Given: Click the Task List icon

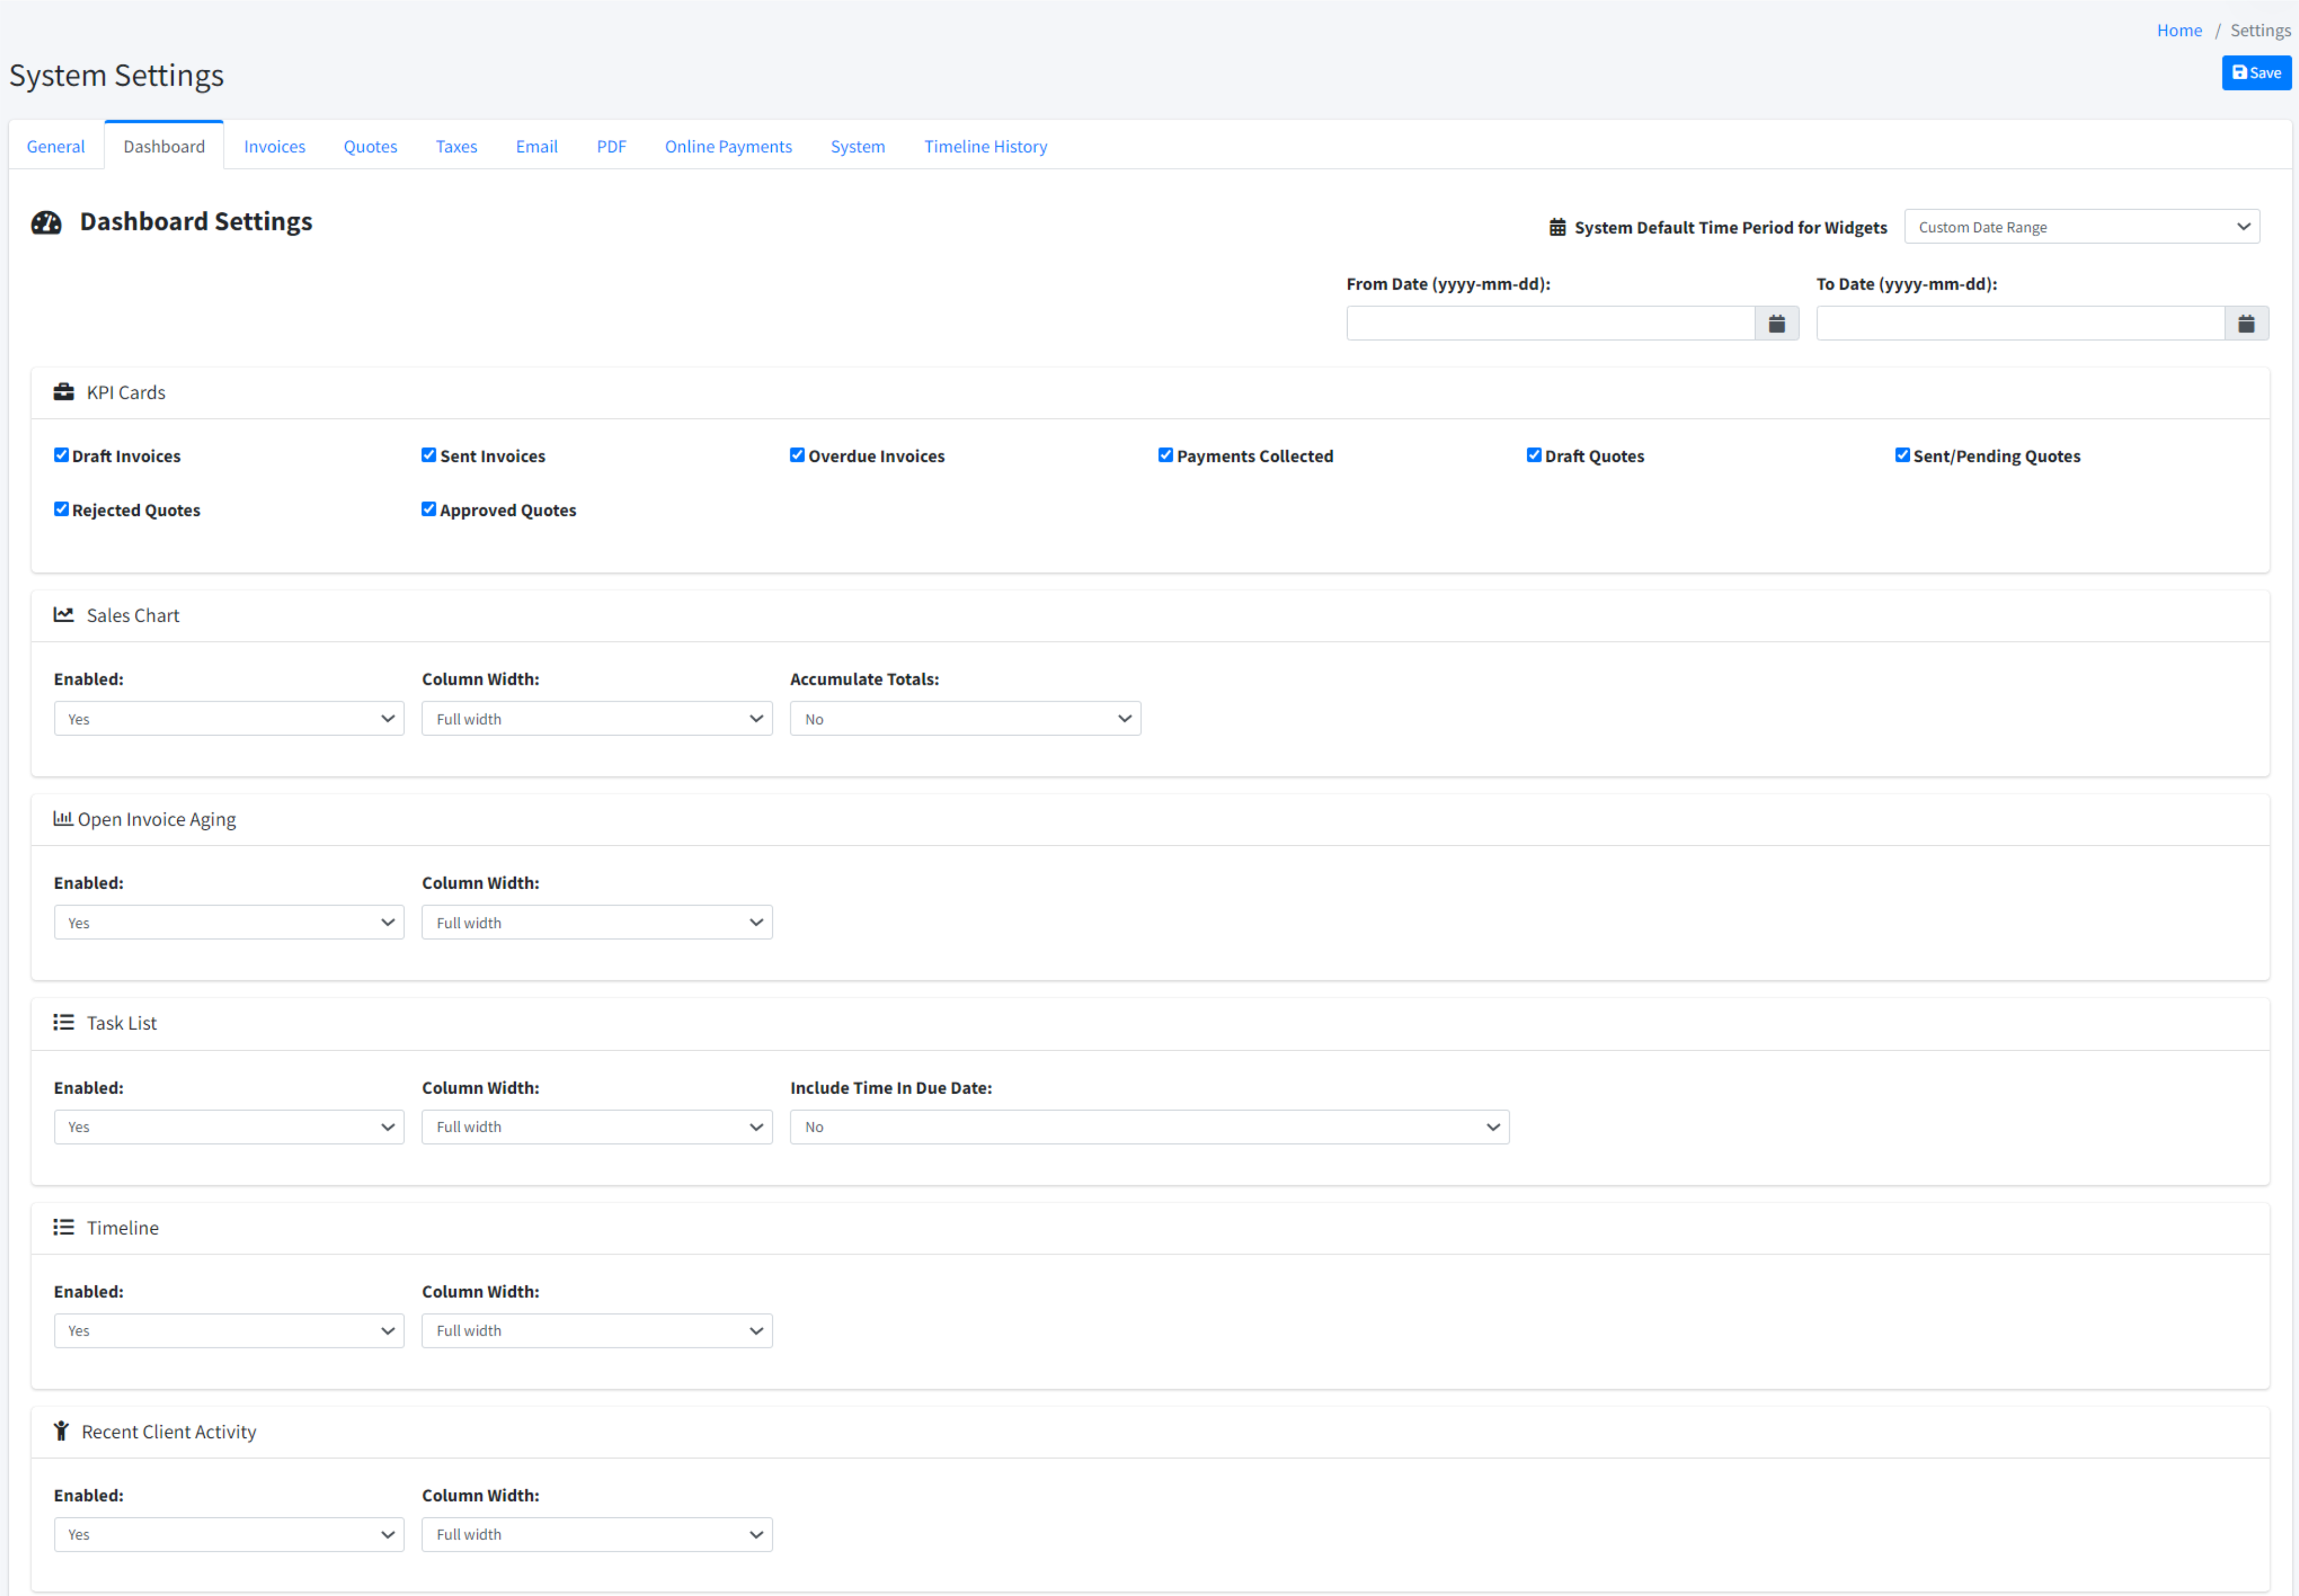Looking at the screenshot, I should (64, 1022).
